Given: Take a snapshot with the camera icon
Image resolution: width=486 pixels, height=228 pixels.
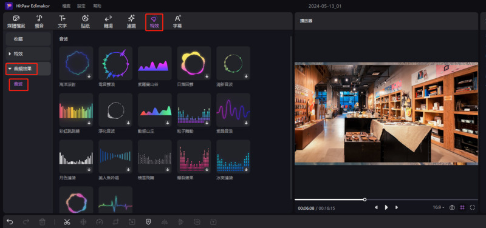Looking at the screenshot, I should tap(452, 207).
